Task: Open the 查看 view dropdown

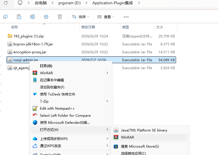Action: click(x=106, y=17)
